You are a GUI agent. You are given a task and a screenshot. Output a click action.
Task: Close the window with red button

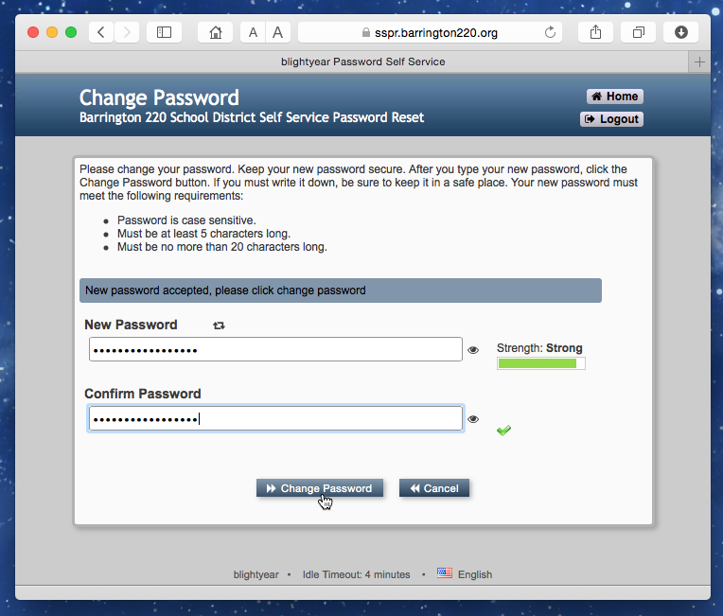tap(33, 32)
